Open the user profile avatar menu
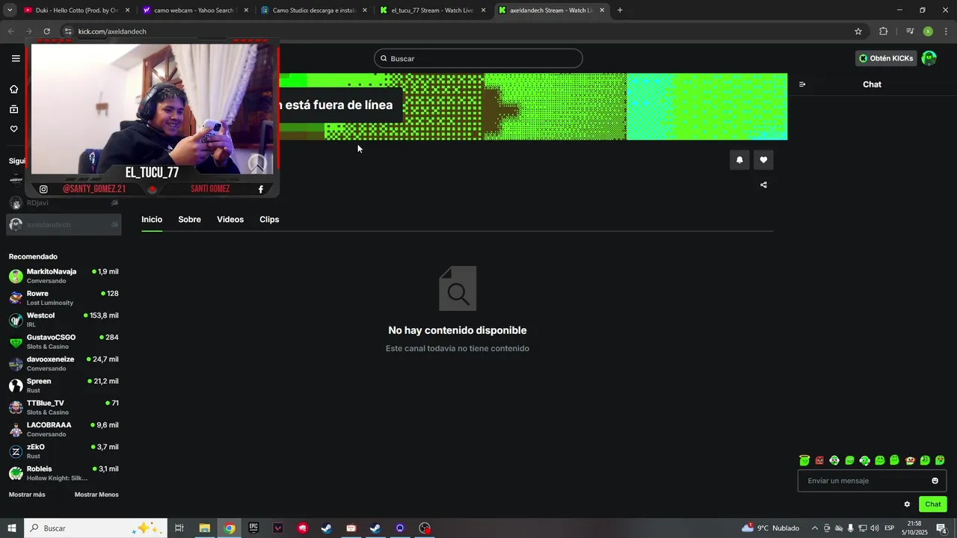This screenshot has width=957, height=538. (x=929, y=58)
